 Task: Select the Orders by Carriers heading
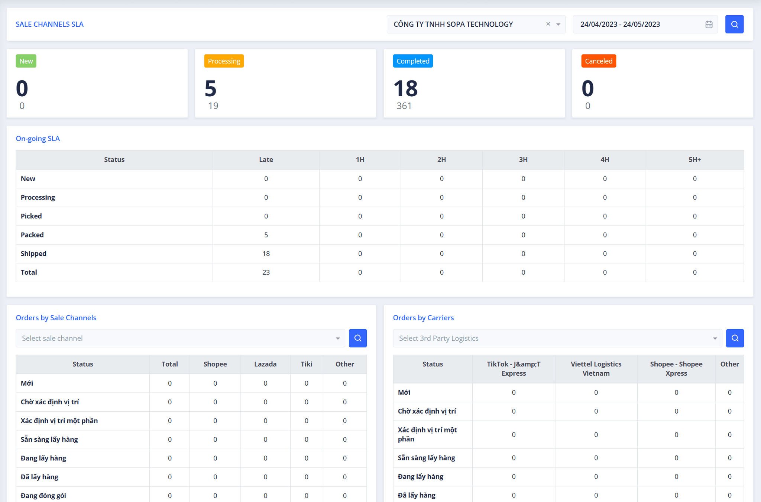(423, 317)
